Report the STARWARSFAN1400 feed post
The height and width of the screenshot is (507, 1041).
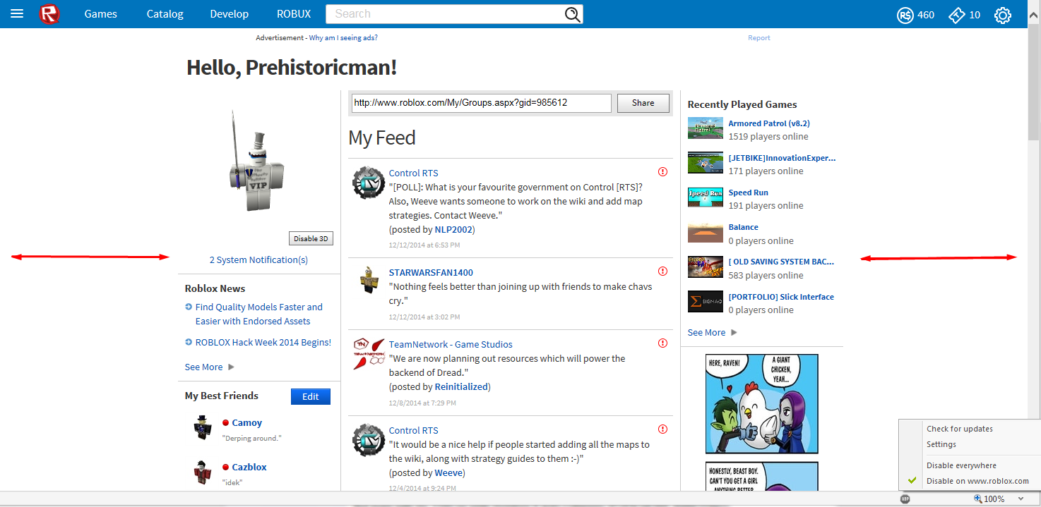pos(662,271)
